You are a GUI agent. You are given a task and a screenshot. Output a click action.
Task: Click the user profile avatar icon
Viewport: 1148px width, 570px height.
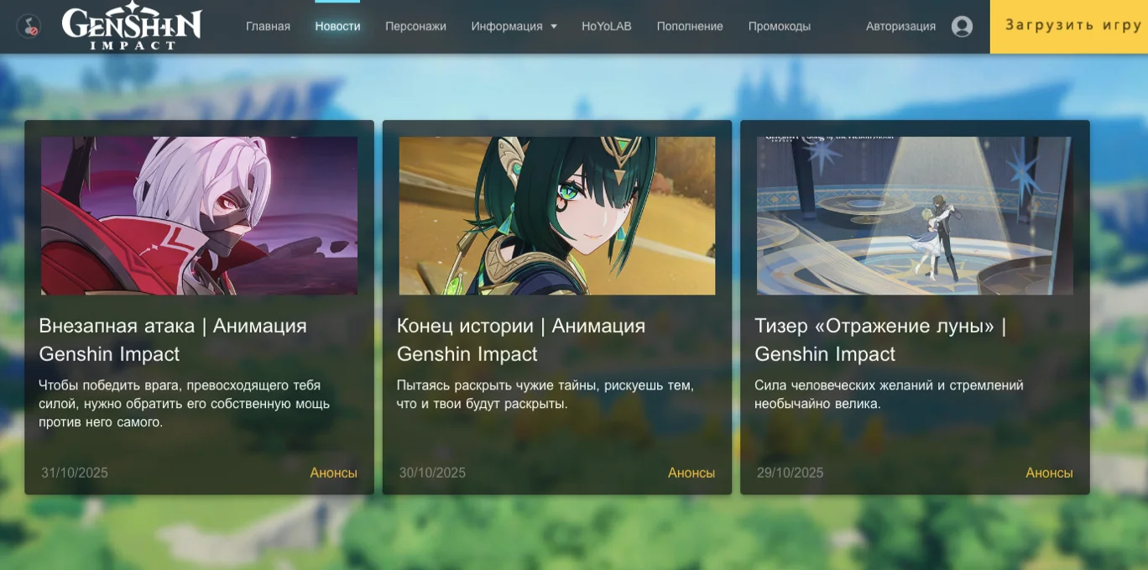point(962,27)
